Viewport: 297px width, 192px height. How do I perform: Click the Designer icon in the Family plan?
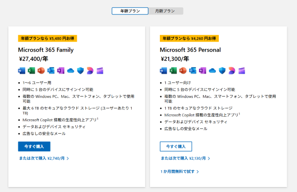tap(90, 71)
